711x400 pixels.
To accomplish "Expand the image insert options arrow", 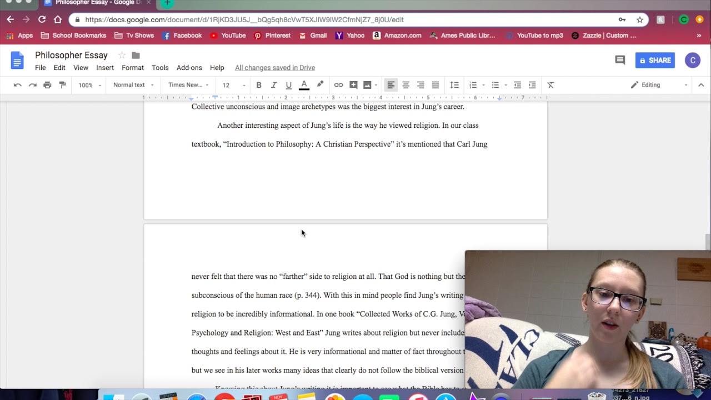I will pos(376,85).
